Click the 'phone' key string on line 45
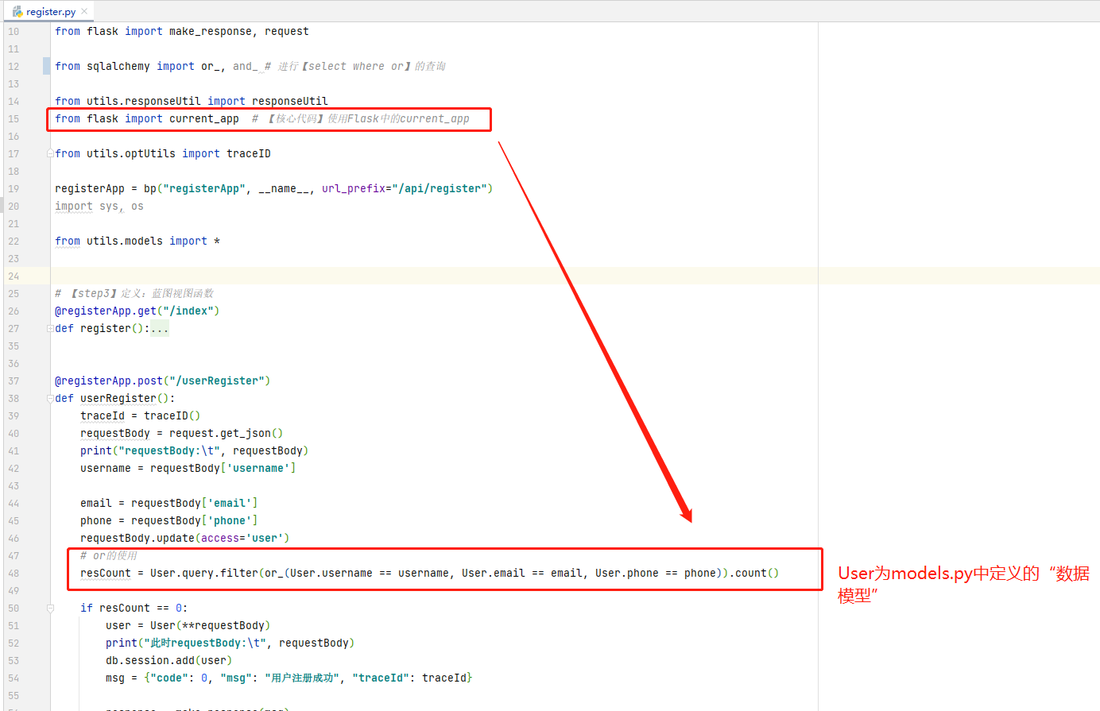This screenshot has width=1100, height=711. point(230,520)
